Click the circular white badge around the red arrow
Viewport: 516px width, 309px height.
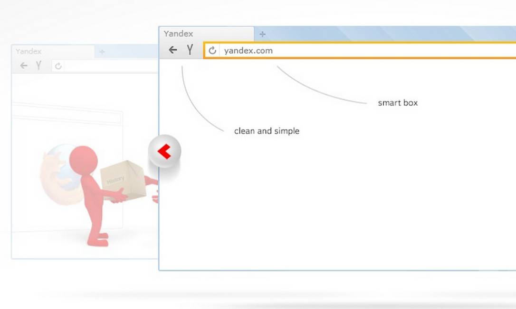coord(165,151)
